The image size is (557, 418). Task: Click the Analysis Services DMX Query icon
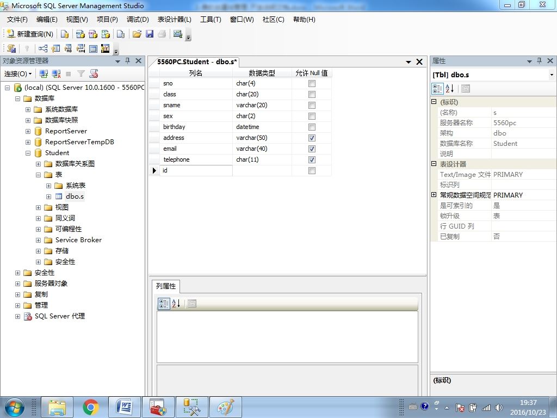point(93,34)
